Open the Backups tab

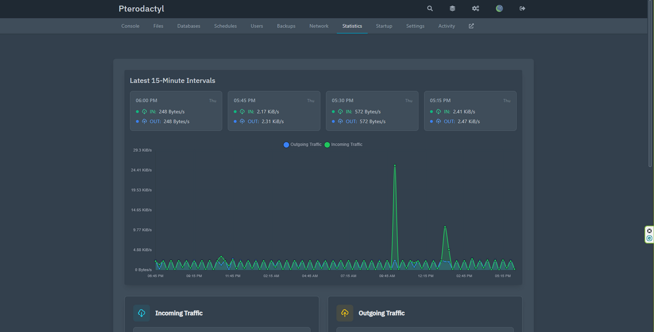[286, 26]
